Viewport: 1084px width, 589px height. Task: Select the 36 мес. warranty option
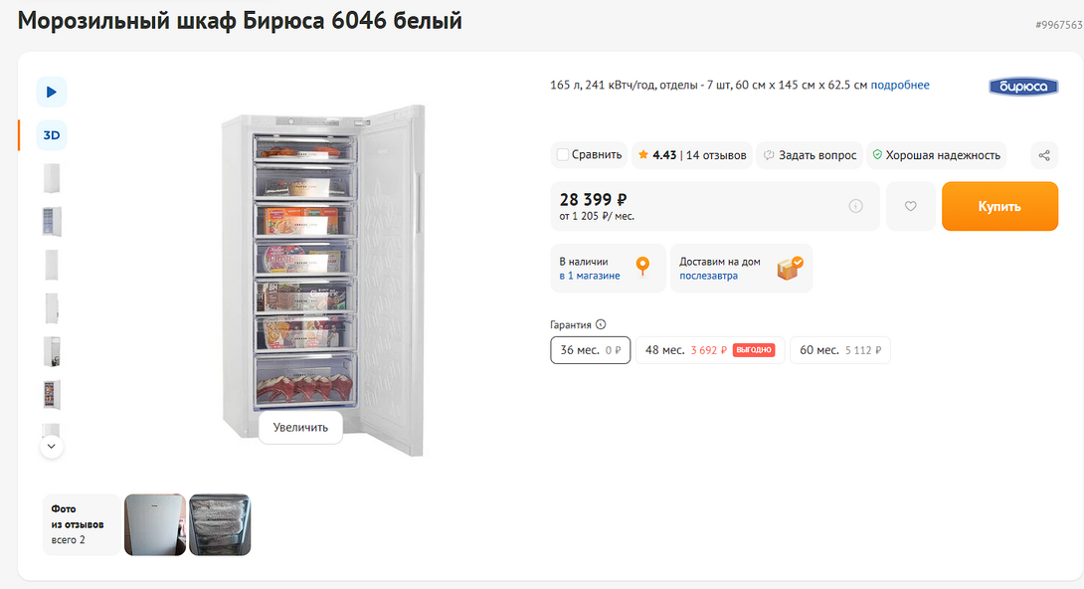click(591, 350)
